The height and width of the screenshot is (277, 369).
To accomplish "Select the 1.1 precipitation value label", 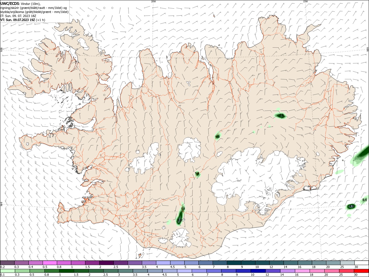I will coord(183,209).
